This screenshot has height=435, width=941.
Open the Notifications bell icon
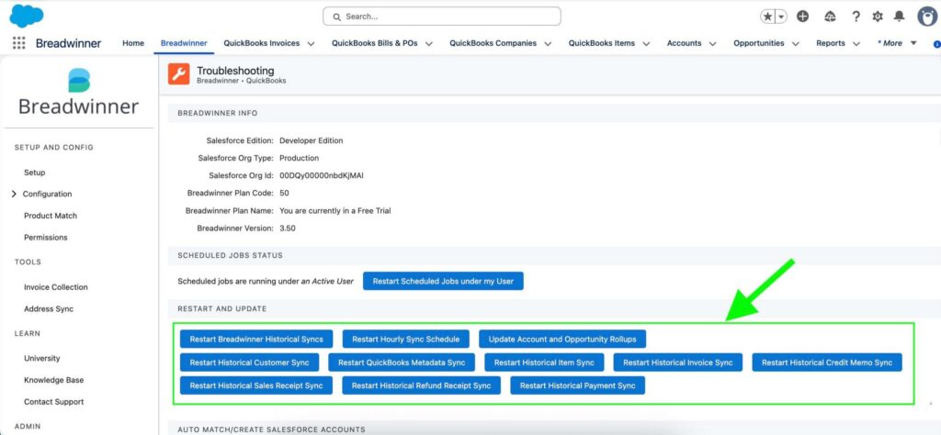pos(899,17)
